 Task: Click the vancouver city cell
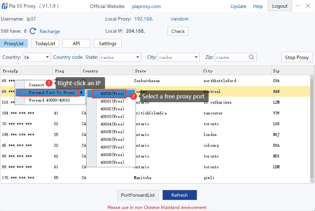(x=213, y=113)
